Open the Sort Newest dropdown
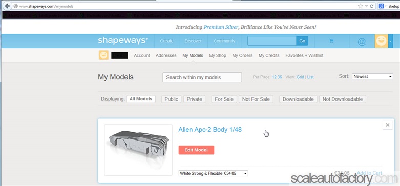The height and width of the screenshot is (186, 400). point(372,76)
